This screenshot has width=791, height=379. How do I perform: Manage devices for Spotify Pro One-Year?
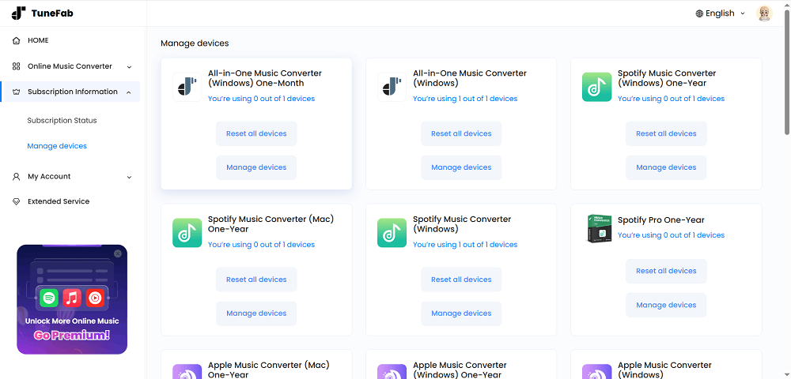[x=666, y=305]
